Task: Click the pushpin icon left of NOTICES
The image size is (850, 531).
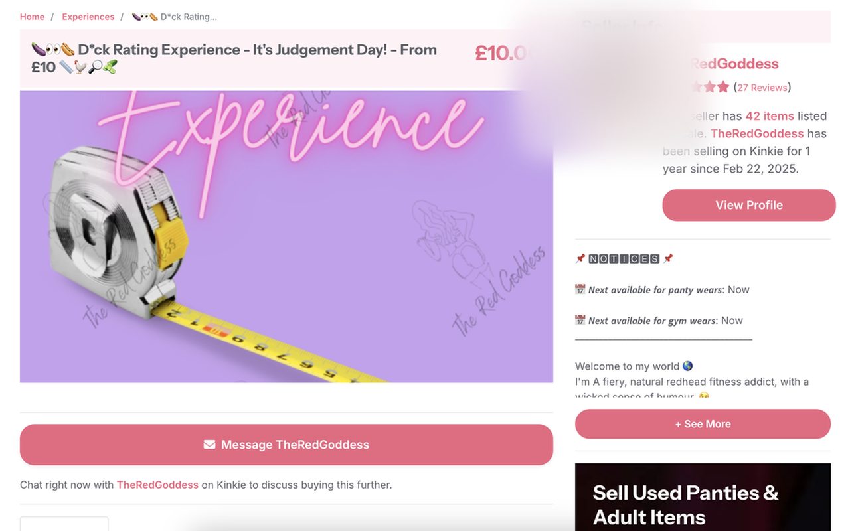Action: 580,258
